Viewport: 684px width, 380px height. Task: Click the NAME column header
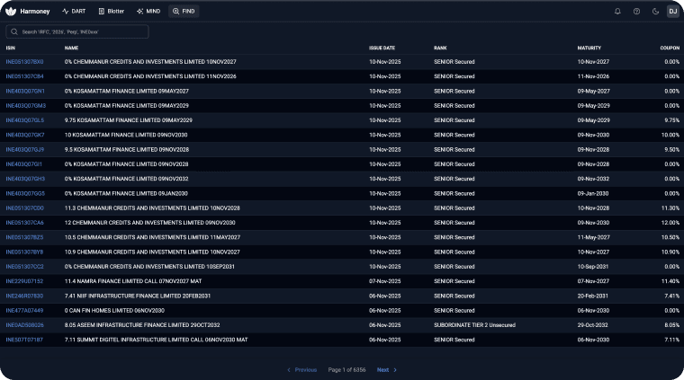[71, 48]
